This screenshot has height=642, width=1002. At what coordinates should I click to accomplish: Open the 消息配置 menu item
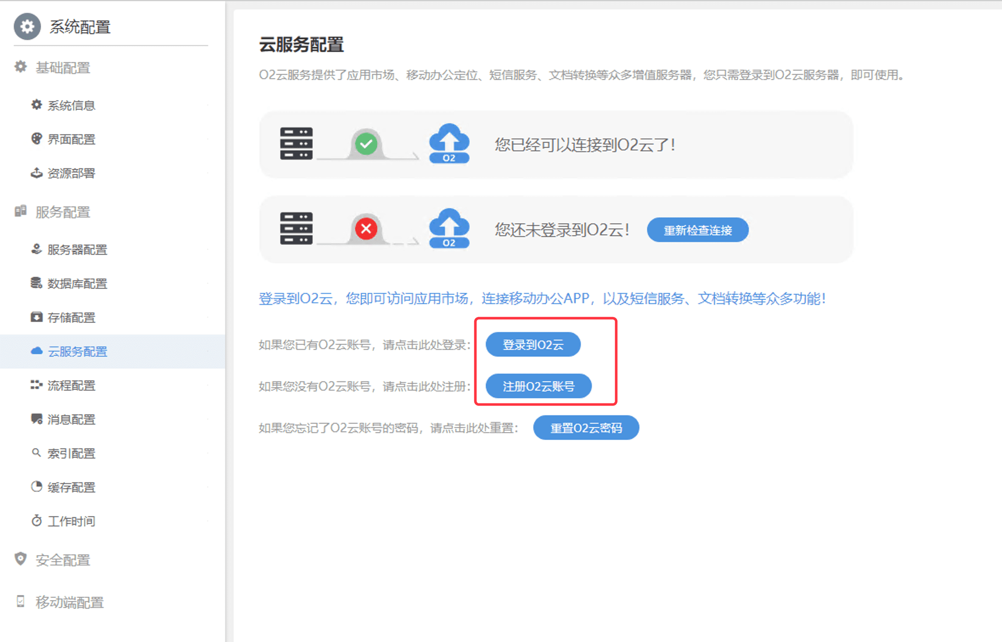pyautogui.click(x=71, y=420)
